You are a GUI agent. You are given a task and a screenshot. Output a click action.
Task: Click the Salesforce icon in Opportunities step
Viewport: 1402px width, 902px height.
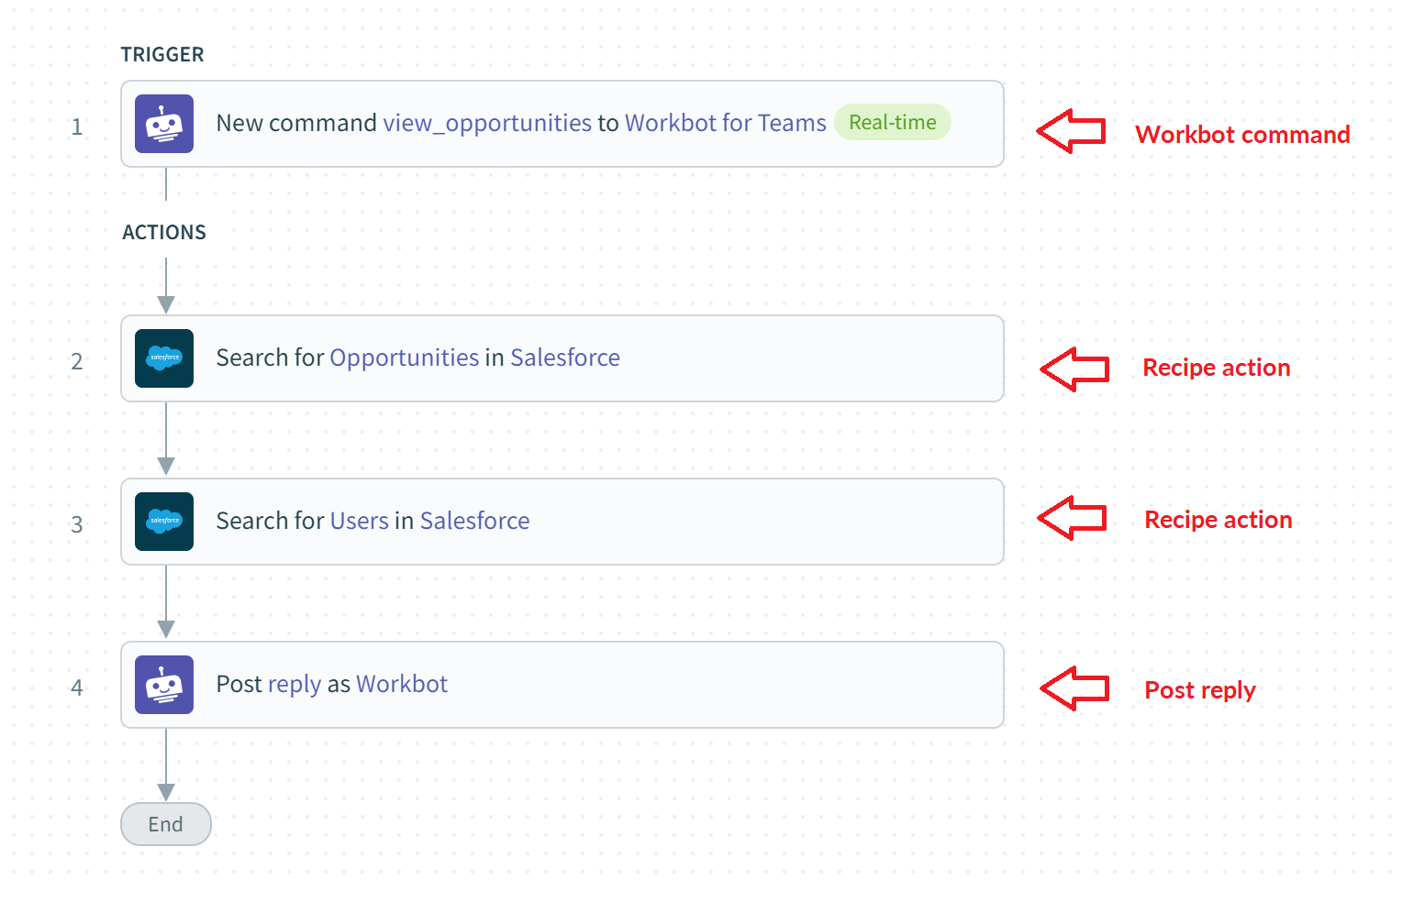point(164,358)
